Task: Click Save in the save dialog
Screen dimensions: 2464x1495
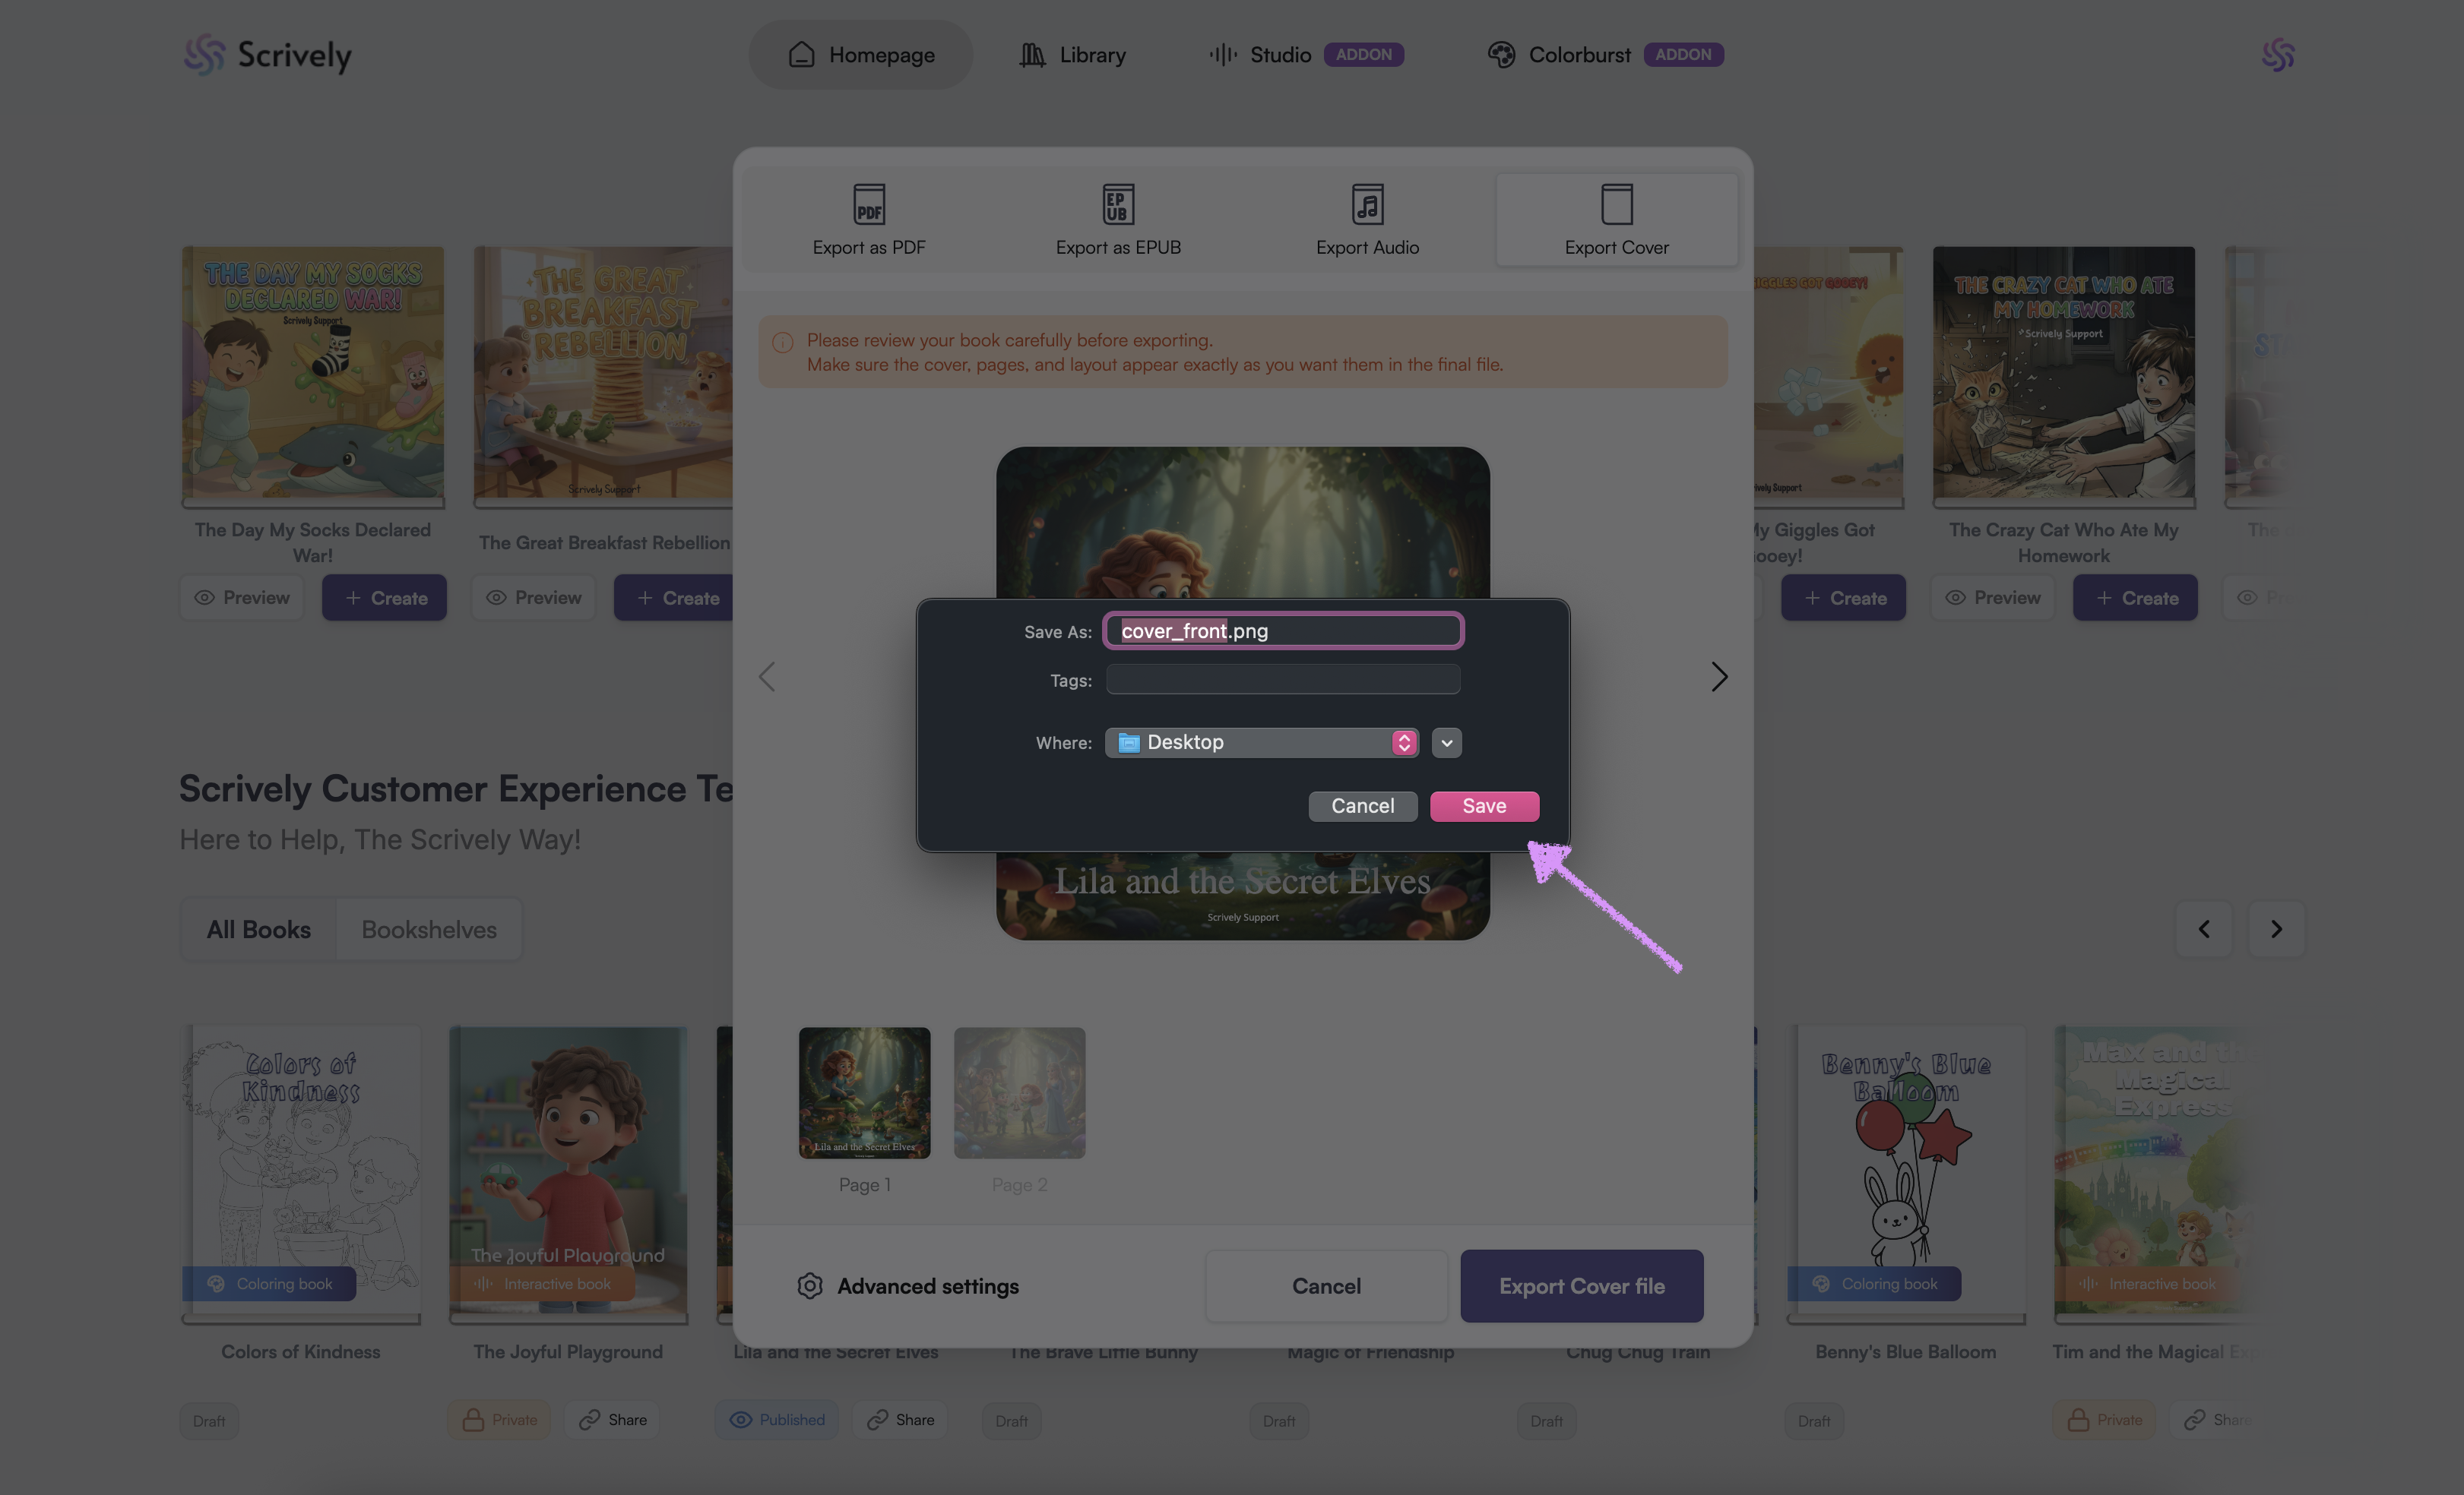Action: coord(1484,805)
